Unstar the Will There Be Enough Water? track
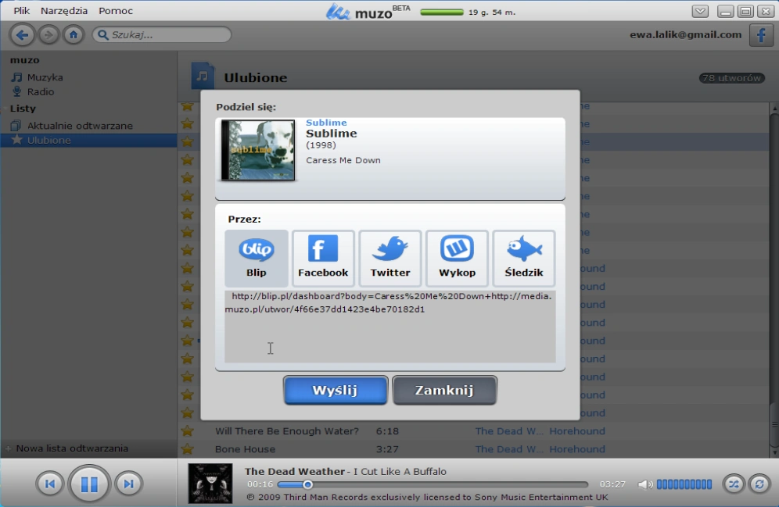The height and width of the screenshot is (507, 779). coord(187,430)
